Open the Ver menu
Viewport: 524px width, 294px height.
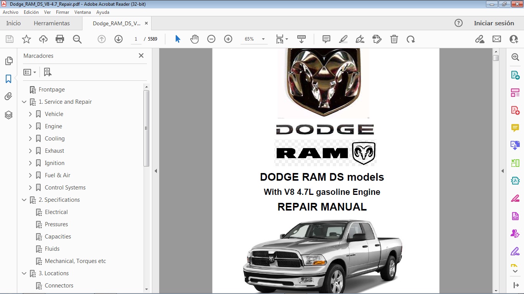click(48, 12)
